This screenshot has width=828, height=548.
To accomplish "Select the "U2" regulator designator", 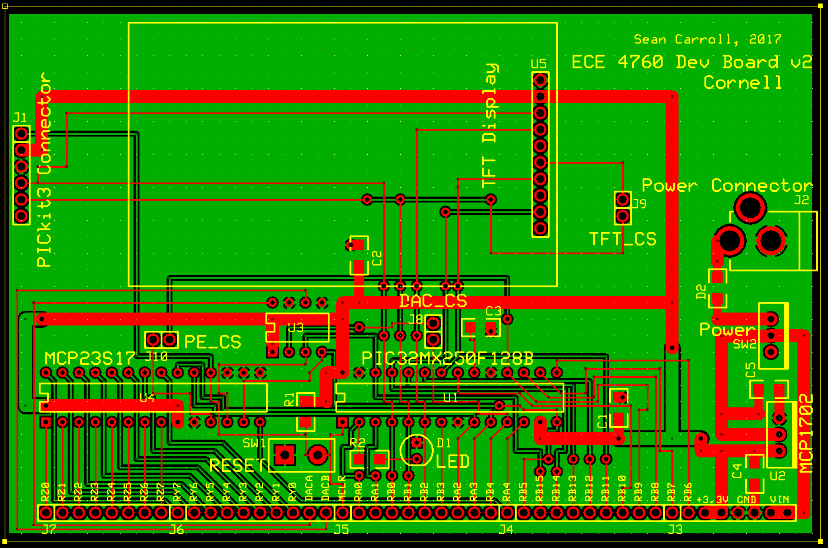I will coord(777,475).
